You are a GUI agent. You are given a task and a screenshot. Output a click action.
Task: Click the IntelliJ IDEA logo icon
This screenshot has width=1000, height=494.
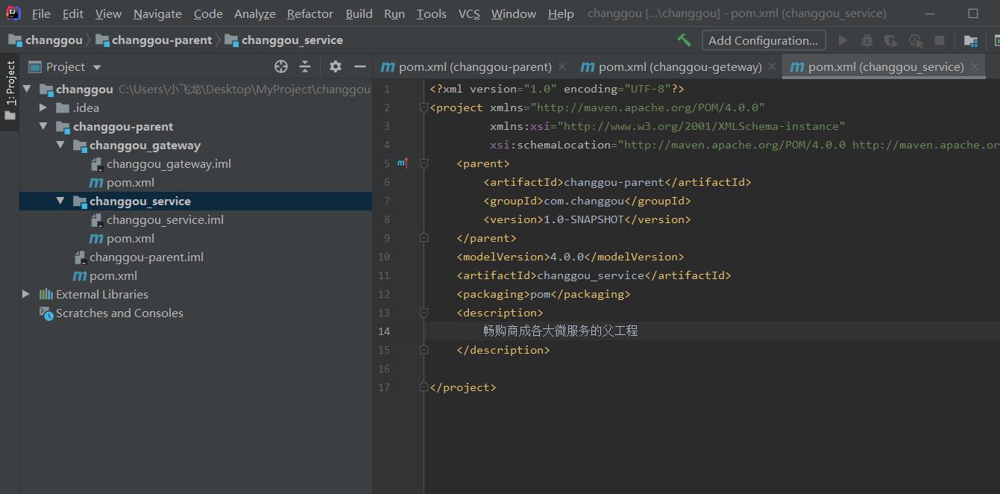point(13,13)
